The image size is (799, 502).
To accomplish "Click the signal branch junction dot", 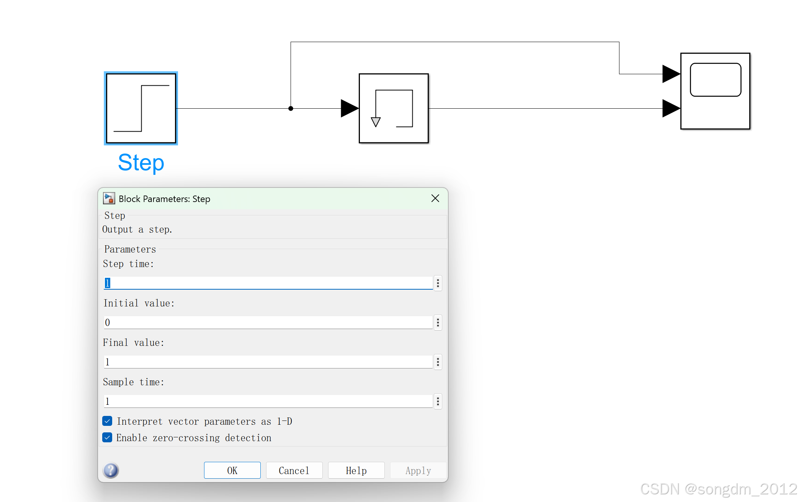I will [x=291, y=109].
